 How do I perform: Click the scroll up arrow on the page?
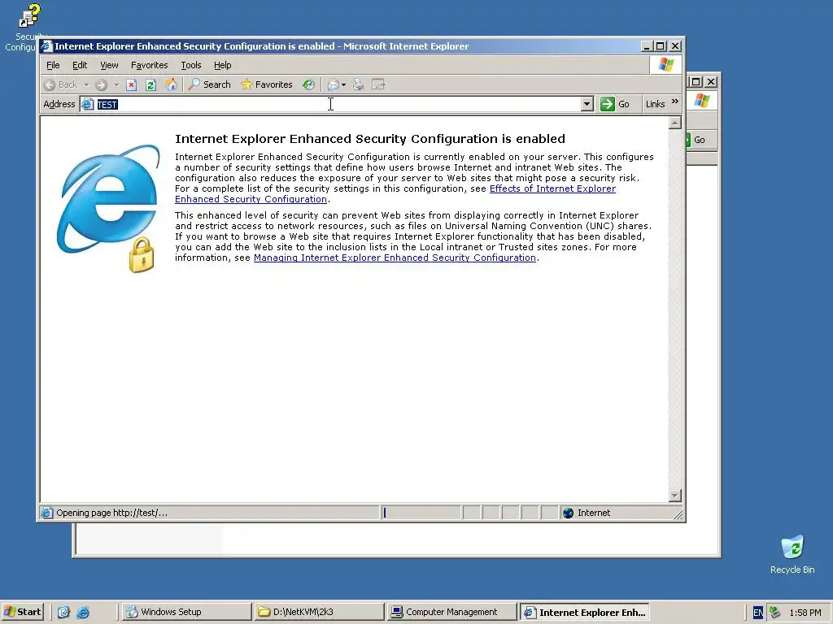pyautogui.click(x=674, y=123)
